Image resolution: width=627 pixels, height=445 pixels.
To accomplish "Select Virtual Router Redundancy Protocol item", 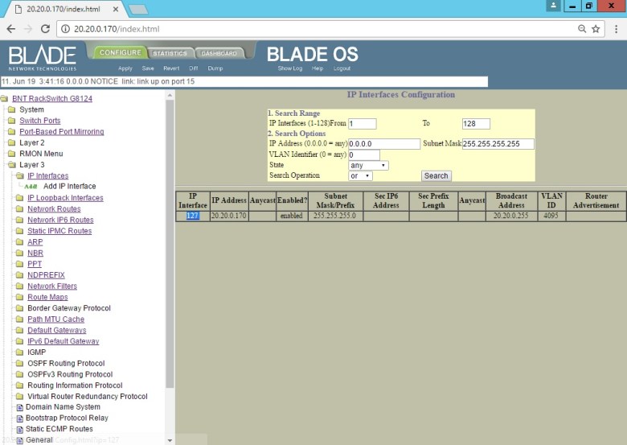I will (x=87, y=396).
